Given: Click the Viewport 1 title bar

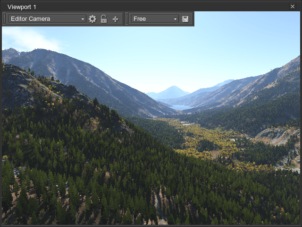Looking at the screenshot, I should (x=142, y=7).
